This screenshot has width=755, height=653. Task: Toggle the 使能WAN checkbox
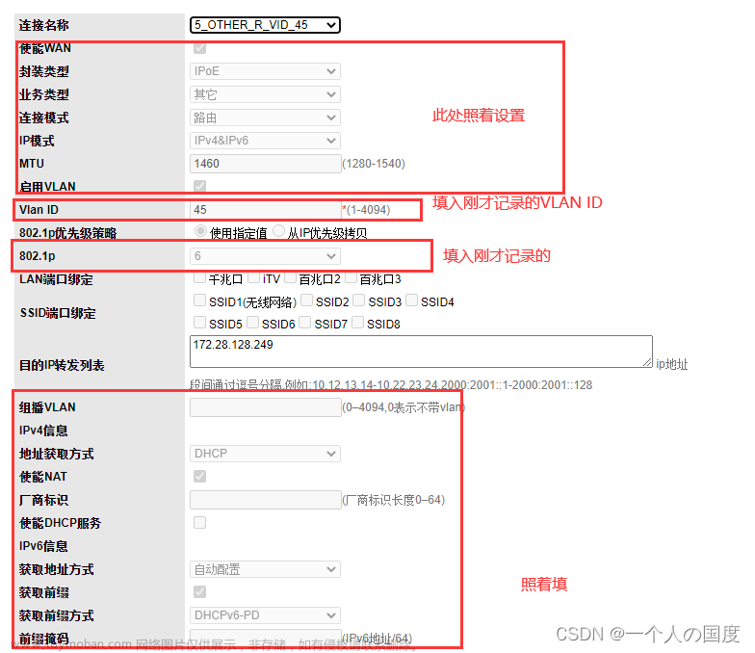(x=200, y=48)
